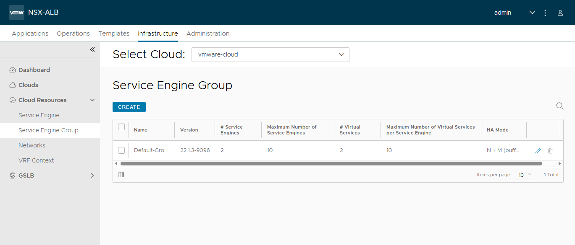The height and width of the screenshot is (245, 575).
Task: Open the vertical three-dot menu in header
Action: tap(545, 13)
